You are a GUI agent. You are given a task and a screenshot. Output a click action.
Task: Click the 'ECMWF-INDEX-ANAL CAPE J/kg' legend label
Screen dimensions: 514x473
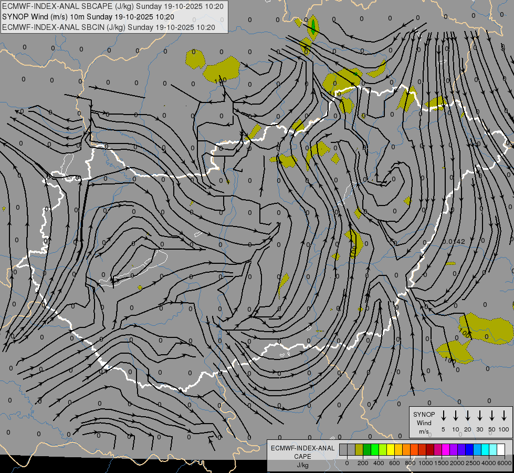coord(302,456)
